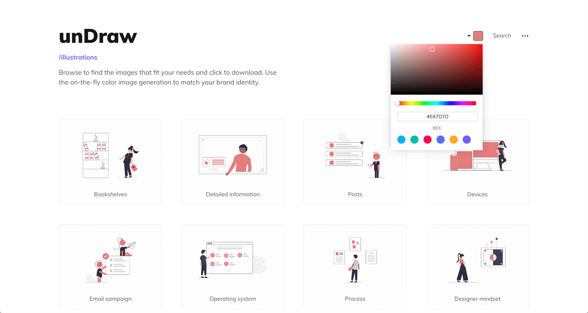This screenshot has width=588, height=313.
Task: Select the pink-red preset swatch
Action: 427,139
